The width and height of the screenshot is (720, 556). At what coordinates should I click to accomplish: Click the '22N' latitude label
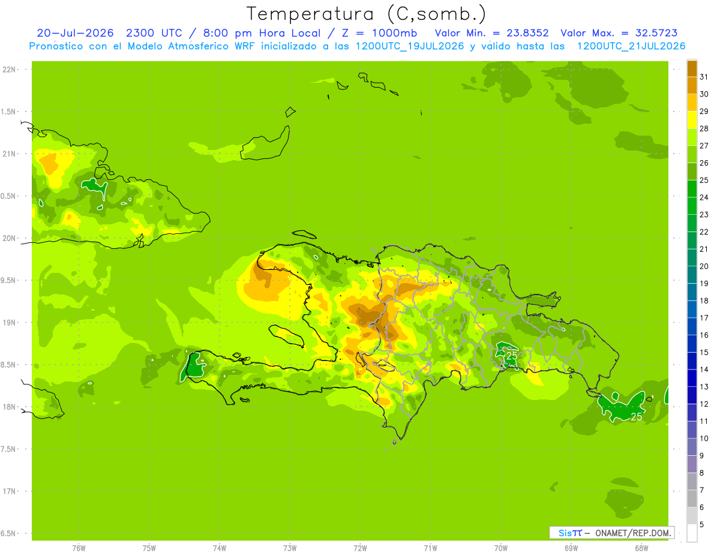coord(8,70)
